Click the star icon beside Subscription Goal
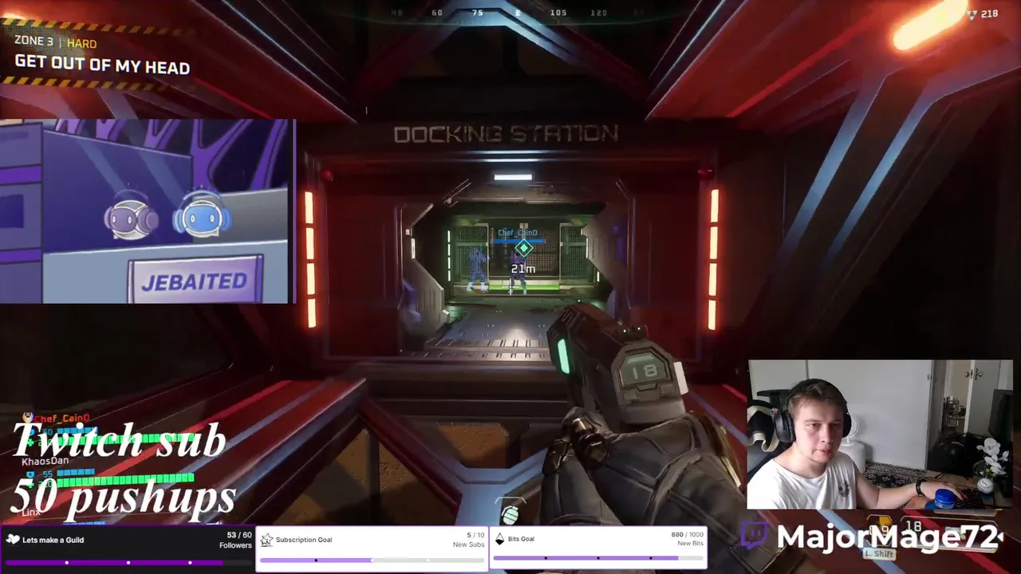The width and height of the screenshot is (1021, 574). [266, 540]
